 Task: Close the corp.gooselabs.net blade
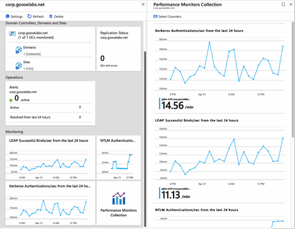[x=143, y=4]
